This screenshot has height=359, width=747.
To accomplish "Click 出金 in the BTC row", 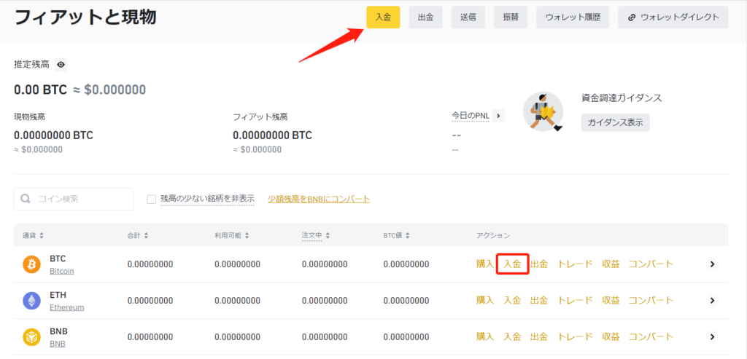I will tap(539, 264).
